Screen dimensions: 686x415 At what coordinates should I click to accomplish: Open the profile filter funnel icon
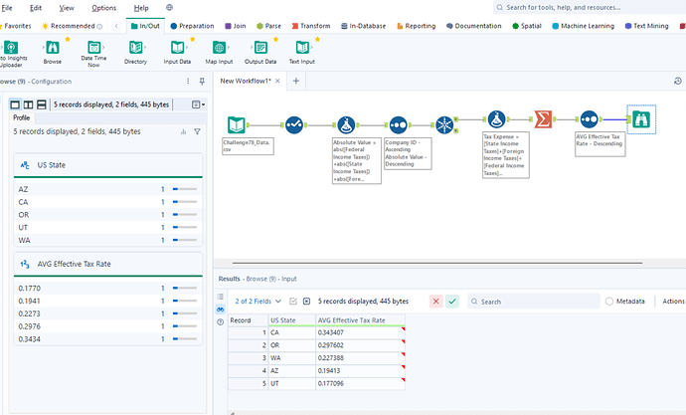coord(197,130)
